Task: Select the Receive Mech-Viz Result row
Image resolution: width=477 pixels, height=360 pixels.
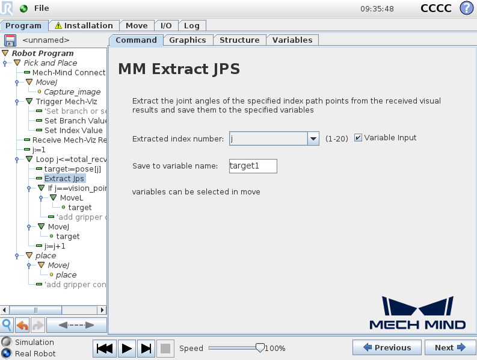Action: click(69, 140)
